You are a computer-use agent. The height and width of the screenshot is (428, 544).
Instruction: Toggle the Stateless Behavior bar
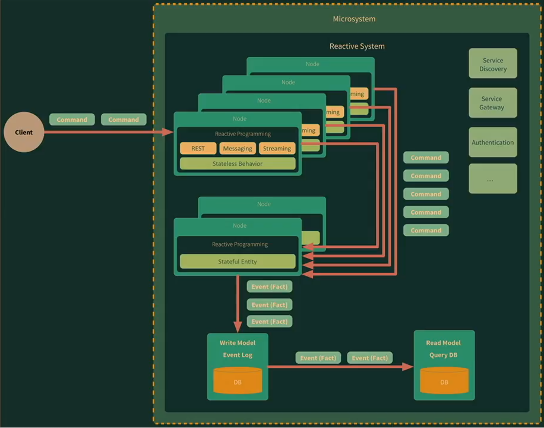[237, 164]
